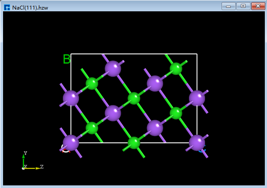Select the green atom on the bottom cell edge
This screenshot has width=267, height=188.
134,143
